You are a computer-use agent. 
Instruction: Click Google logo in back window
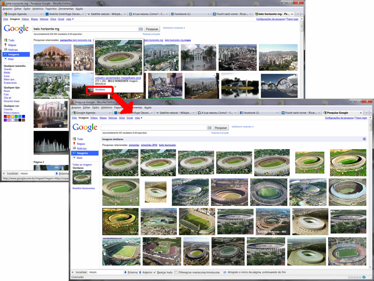[x=16, y=29]
